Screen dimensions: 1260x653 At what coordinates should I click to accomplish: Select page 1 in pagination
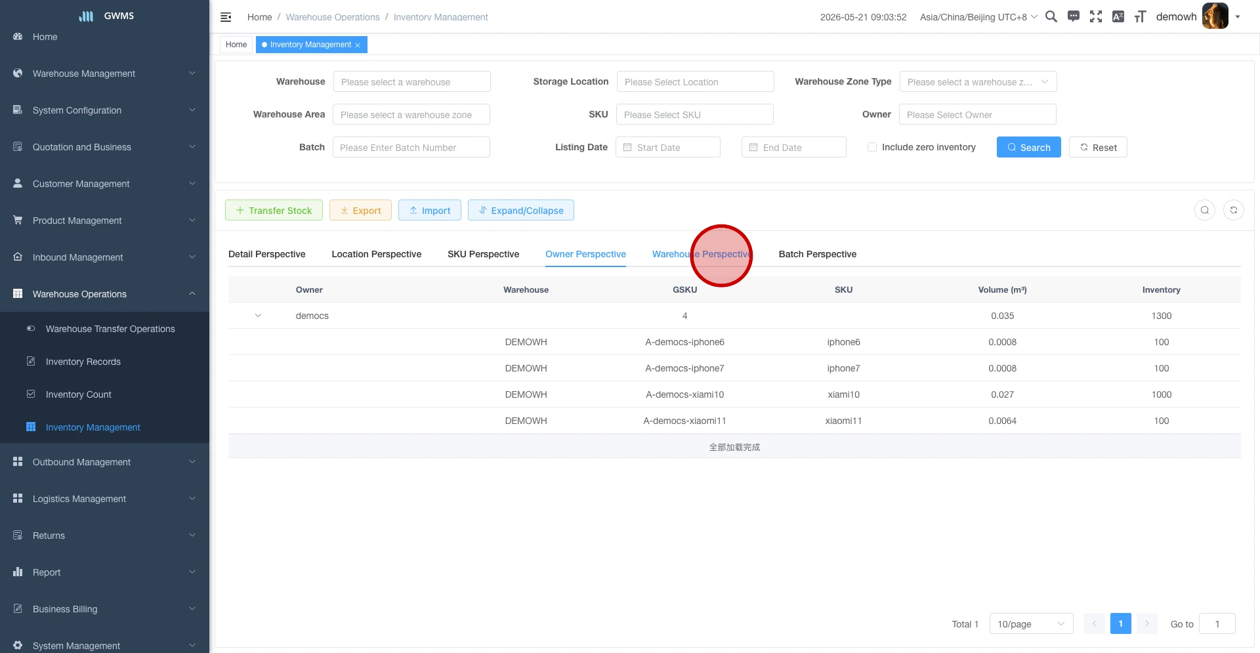click(1120, 623)
